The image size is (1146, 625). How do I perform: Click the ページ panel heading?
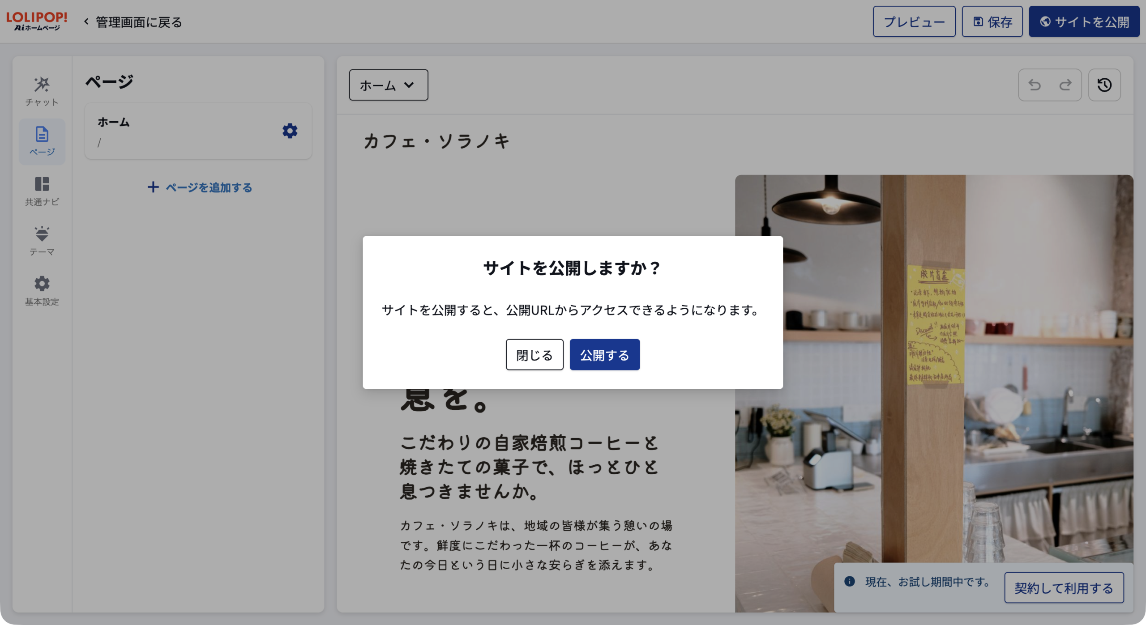coord(109,81)
